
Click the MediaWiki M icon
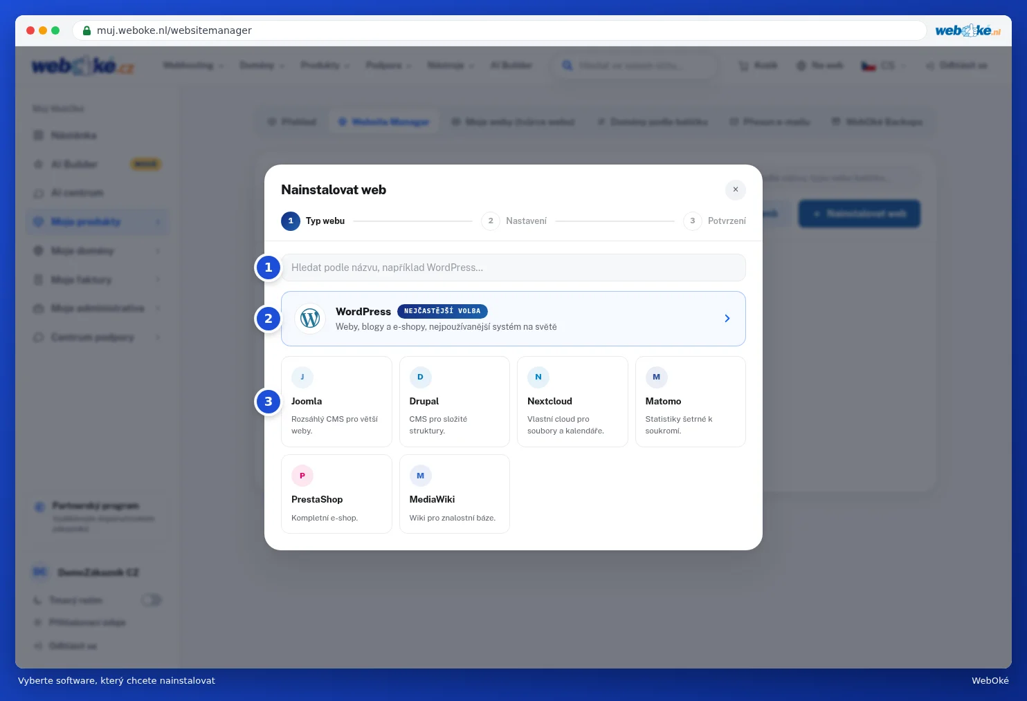(x=420, y=476)
